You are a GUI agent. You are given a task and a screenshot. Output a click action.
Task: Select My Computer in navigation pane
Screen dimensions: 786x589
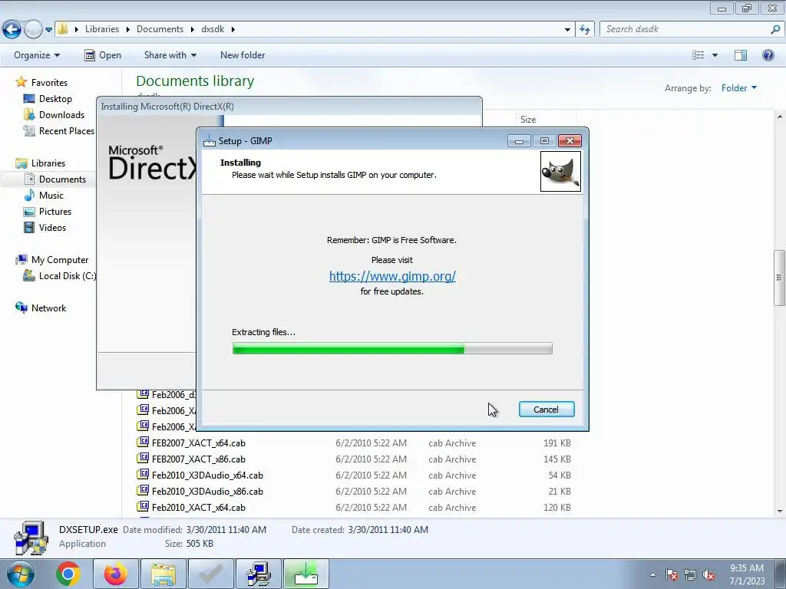60,260
